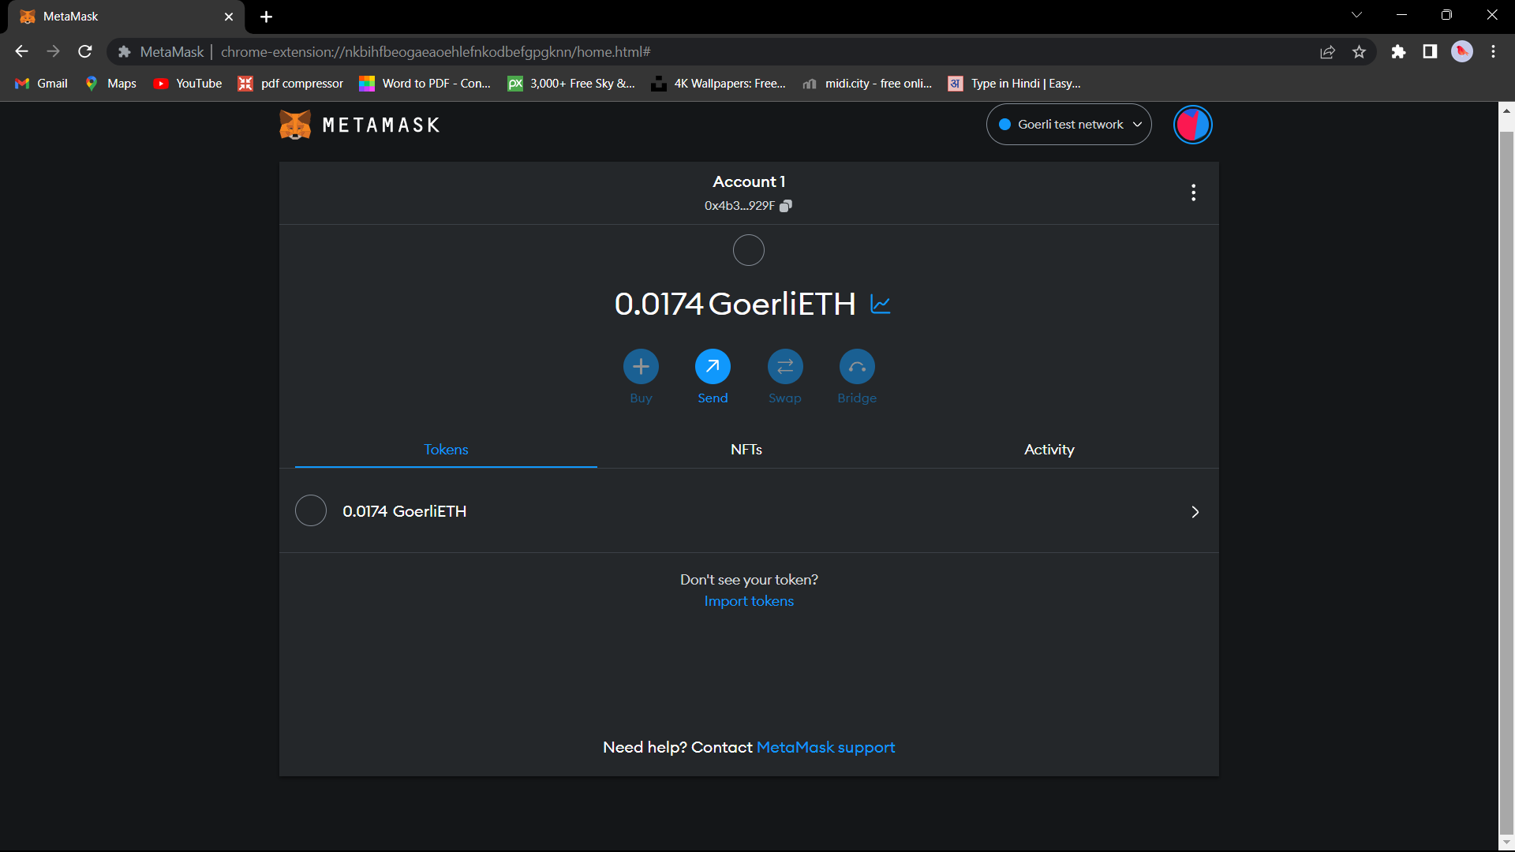Select the Send icon
This screenshot has width=1515, height=852.
(x=713, y=366)
